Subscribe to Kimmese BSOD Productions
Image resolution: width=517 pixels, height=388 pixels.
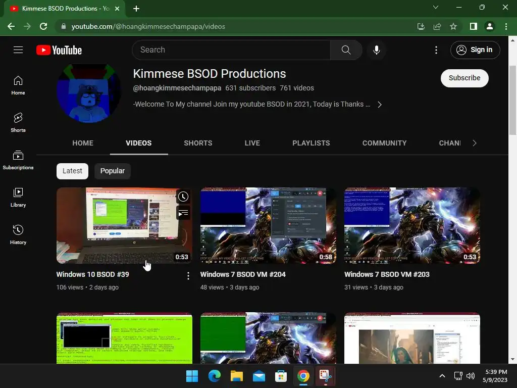pos(464,78)
